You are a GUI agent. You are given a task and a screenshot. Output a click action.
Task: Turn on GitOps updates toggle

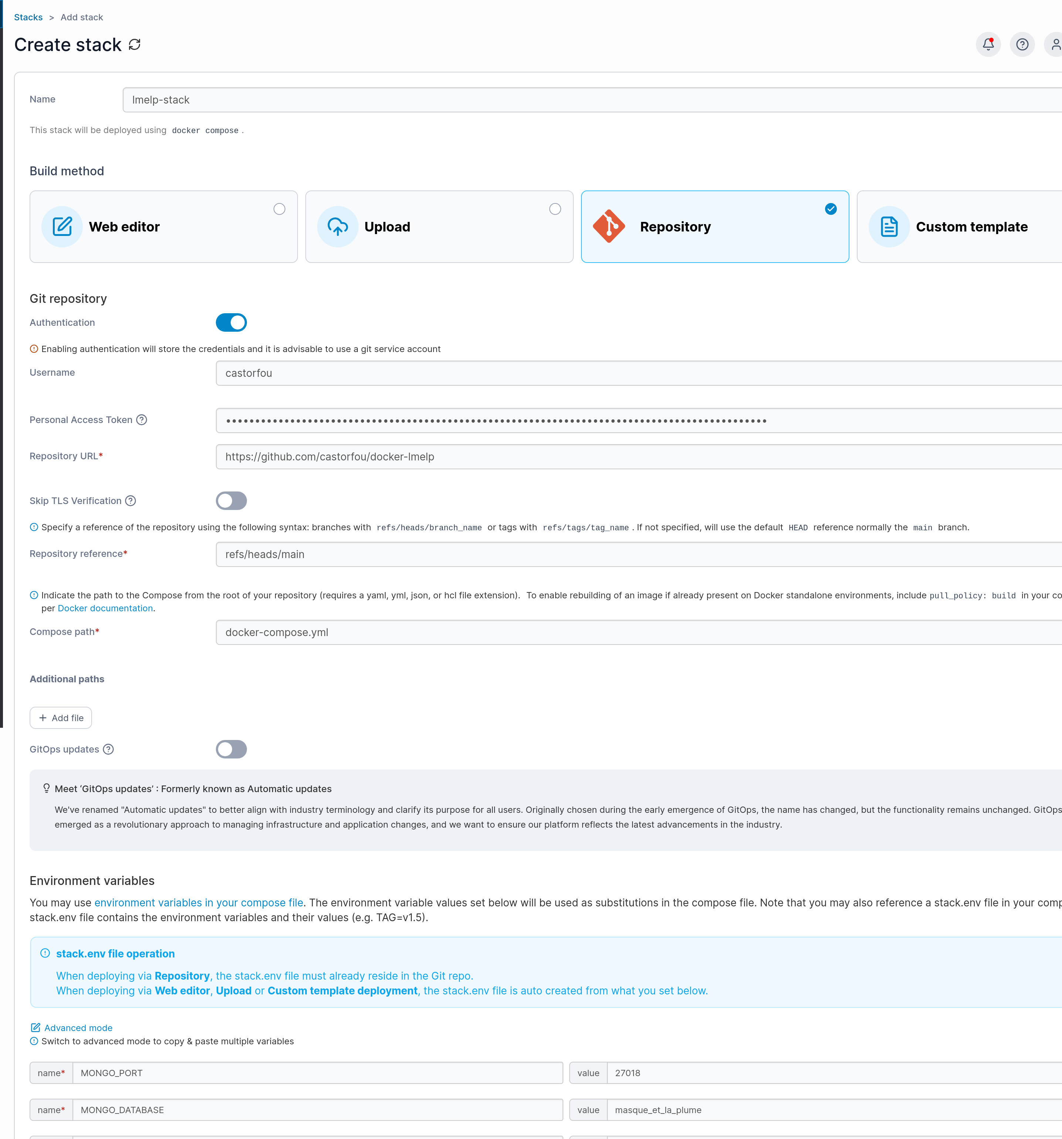pos(231,749)
